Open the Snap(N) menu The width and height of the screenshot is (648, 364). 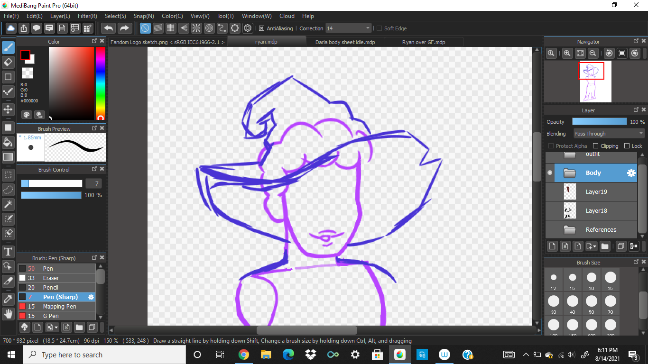pyautogui.click(x=144, y=16)
